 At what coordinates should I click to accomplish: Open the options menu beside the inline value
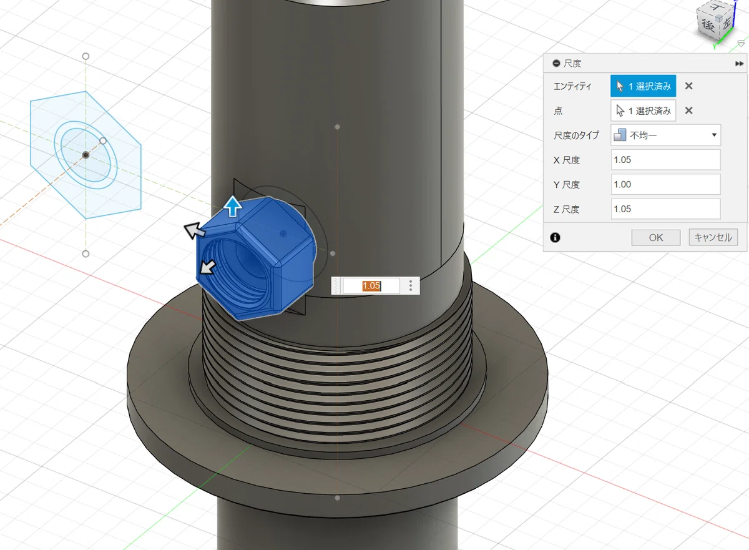tap(411, 286)
